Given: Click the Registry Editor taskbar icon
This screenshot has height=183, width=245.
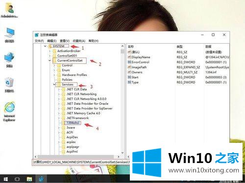Looking at the screenshot, I should 41,179.
